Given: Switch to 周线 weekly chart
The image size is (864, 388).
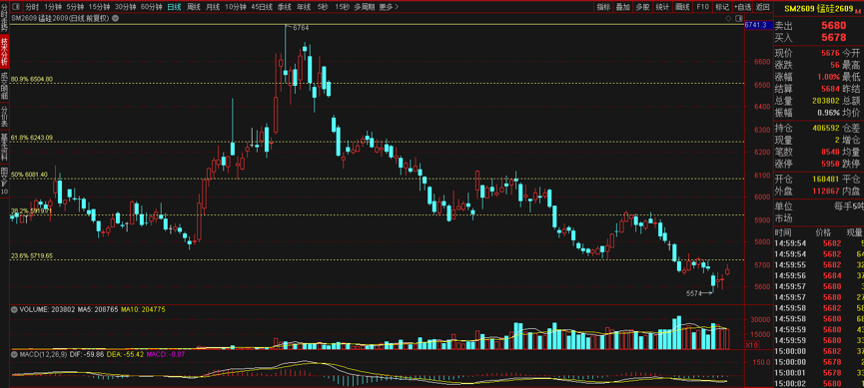Looking at the screenshot, I should point(194,7).
